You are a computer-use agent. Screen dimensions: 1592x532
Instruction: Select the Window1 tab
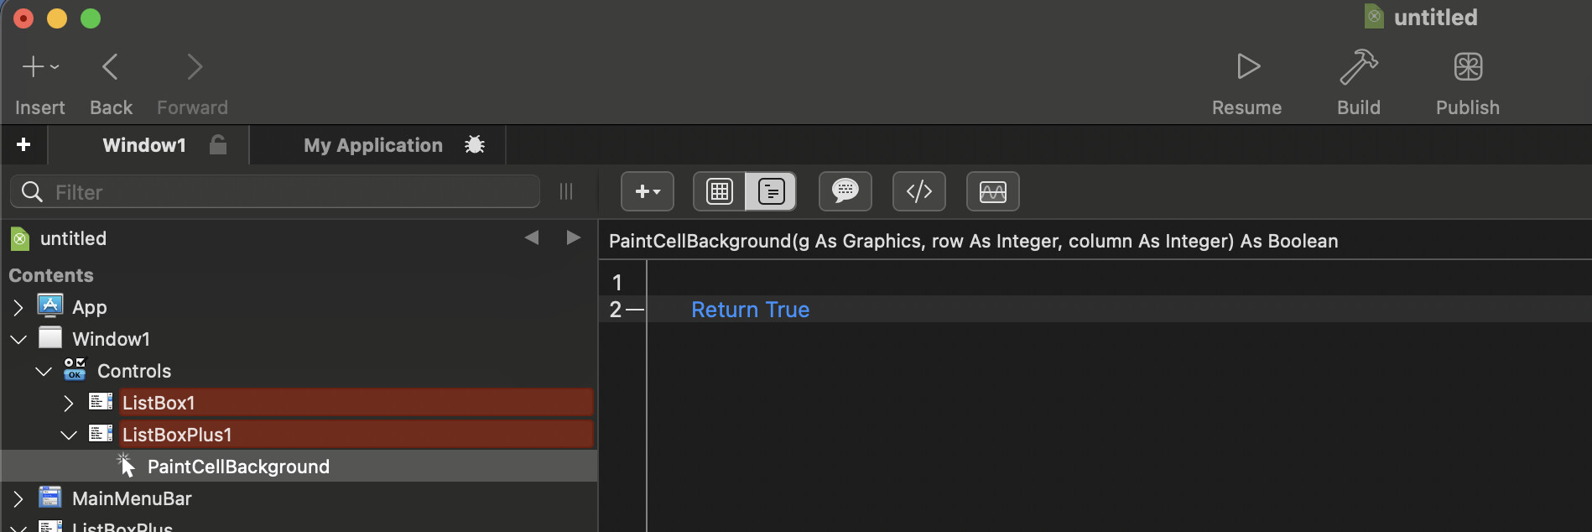[143, 145]
